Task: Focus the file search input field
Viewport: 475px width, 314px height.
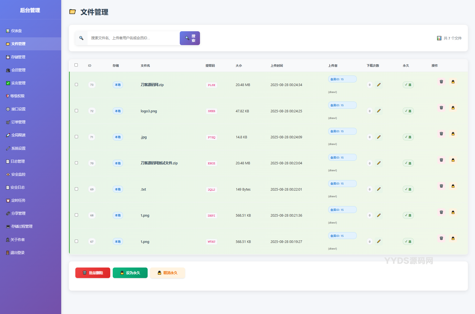Action: coord(133,38)
